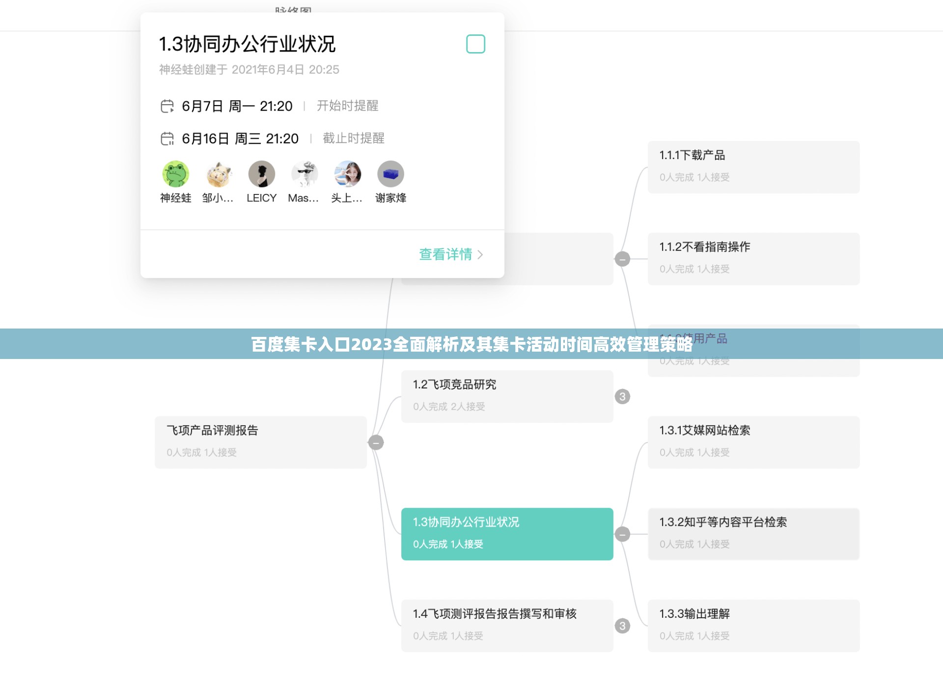This screenshot has height=688, width=943.
Task: Select the 头上… member avatar
Action: (348, 174)
